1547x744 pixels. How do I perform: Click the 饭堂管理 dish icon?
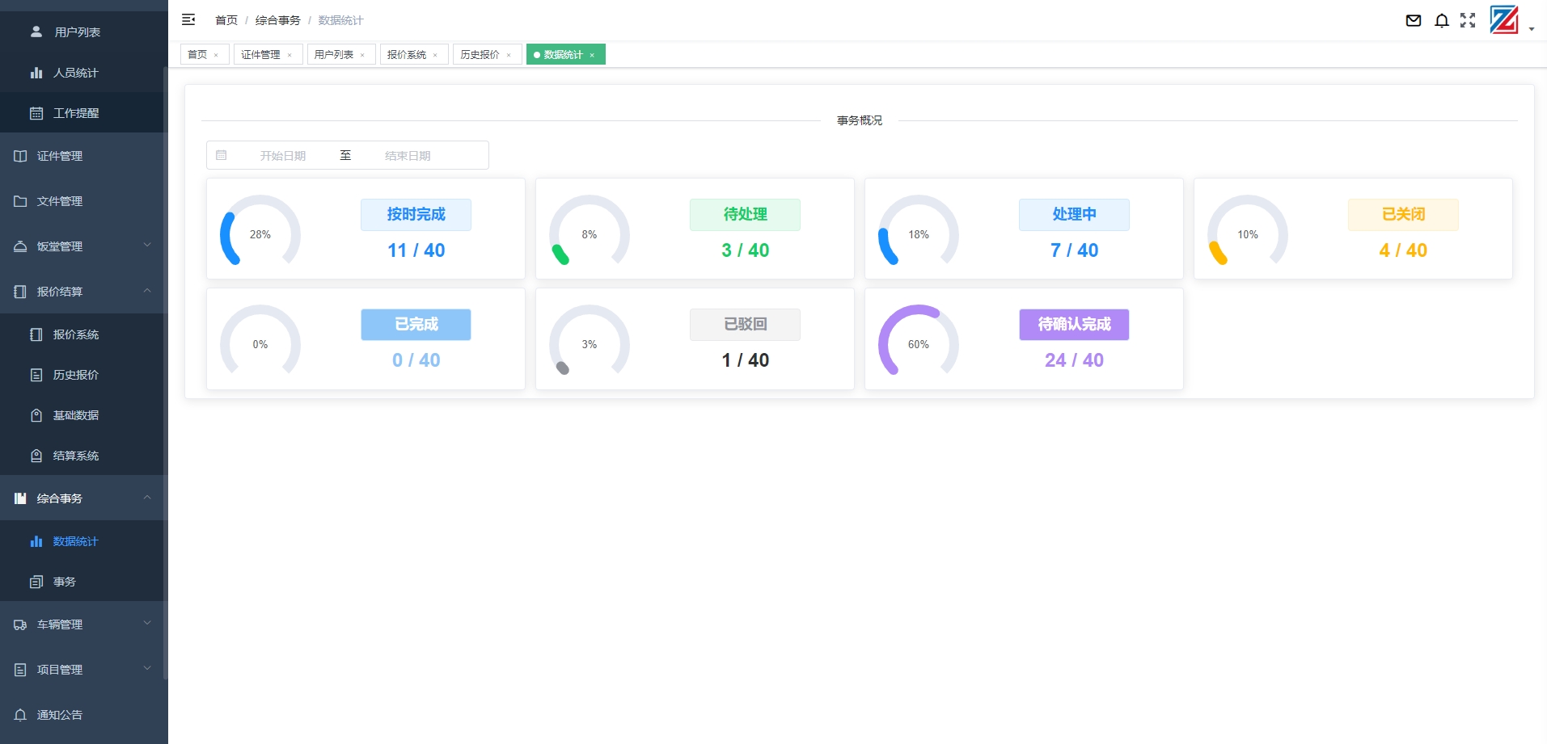[x=20, y=246]
